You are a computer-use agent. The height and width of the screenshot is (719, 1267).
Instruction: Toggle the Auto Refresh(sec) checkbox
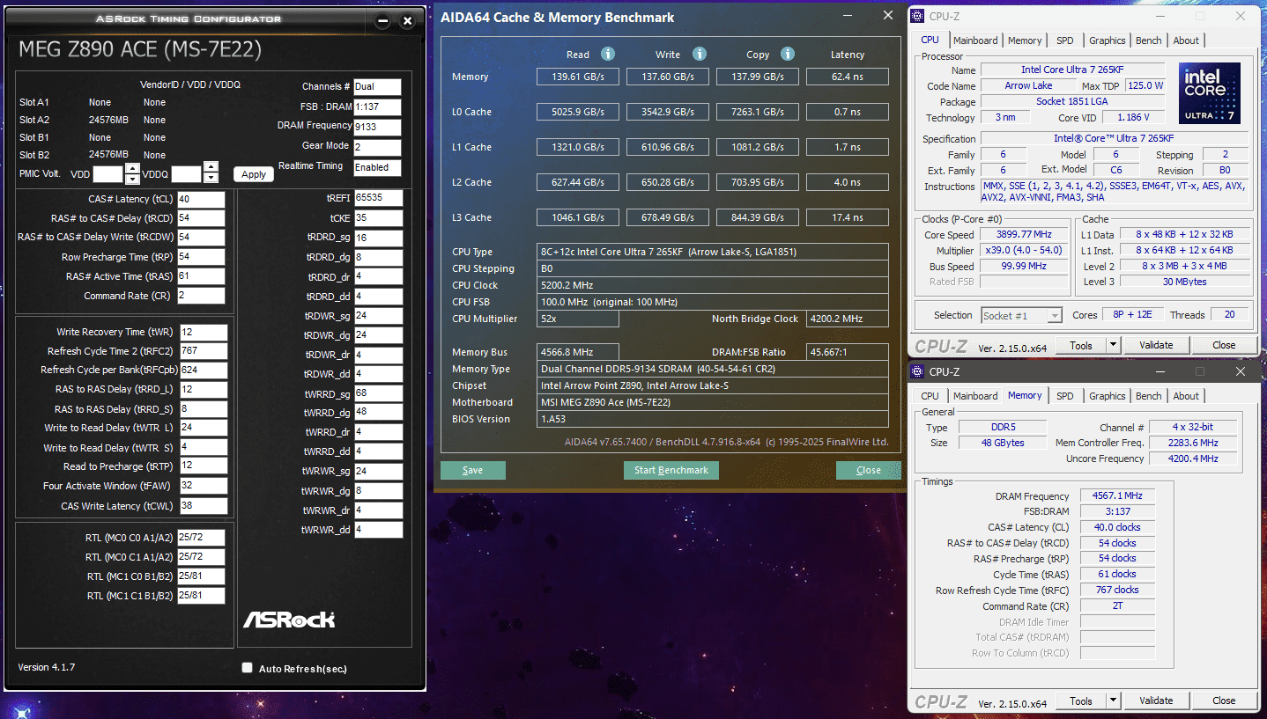[248, 668]
